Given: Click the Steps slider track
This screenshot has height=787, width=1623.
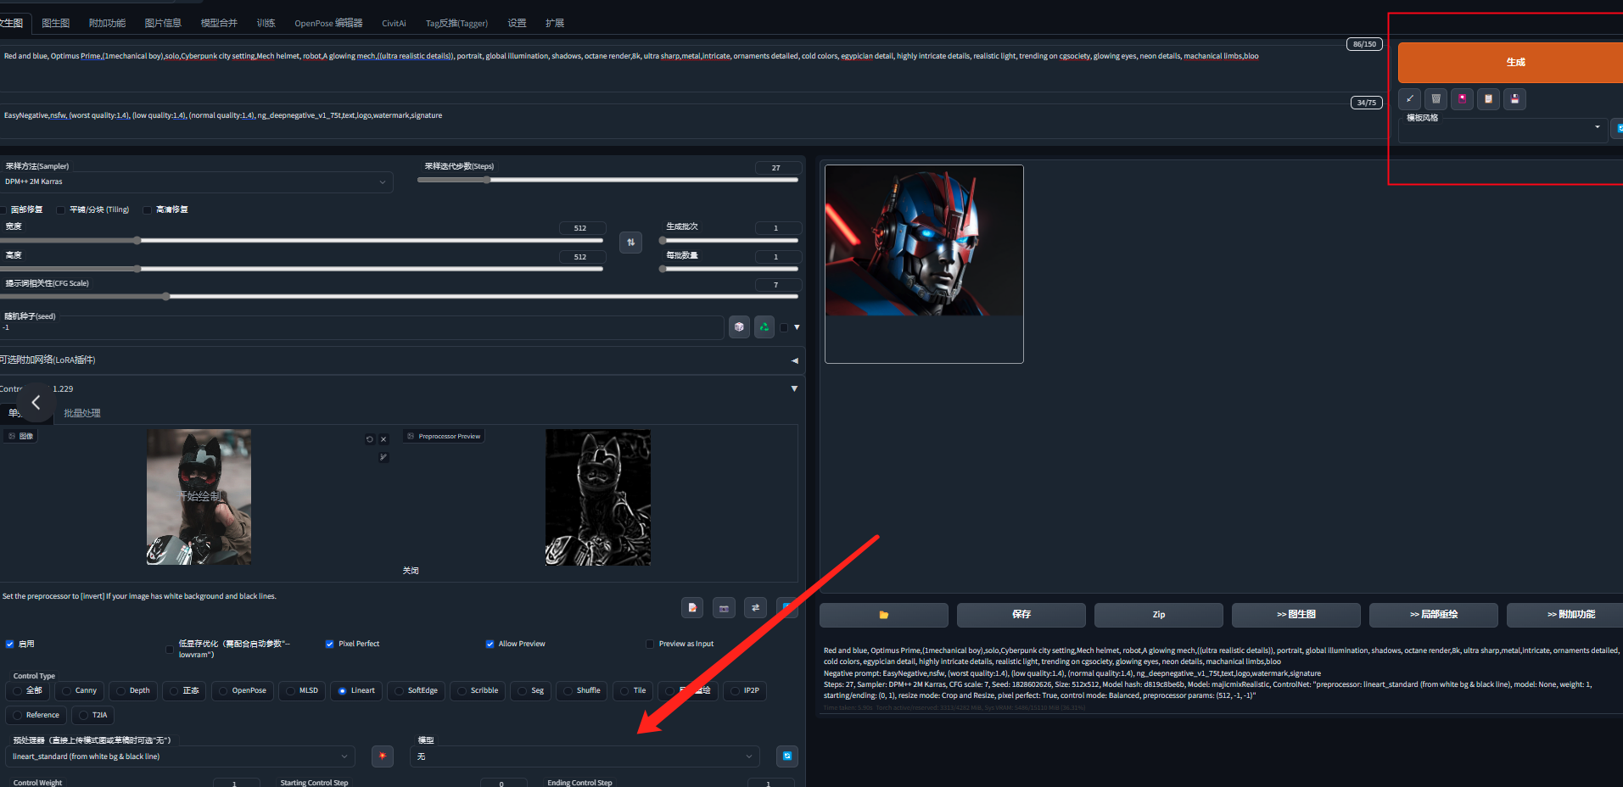Looking at the screenshot, I should pyautogui.click(x=607, y=180).
